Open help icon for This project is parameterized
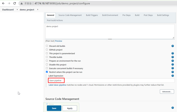The height and width of the screenshot is (112, 177). [x=173, y=53]
